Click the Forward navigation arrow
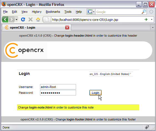This screenshot has width=156, height=131. [x=12, y=19]
